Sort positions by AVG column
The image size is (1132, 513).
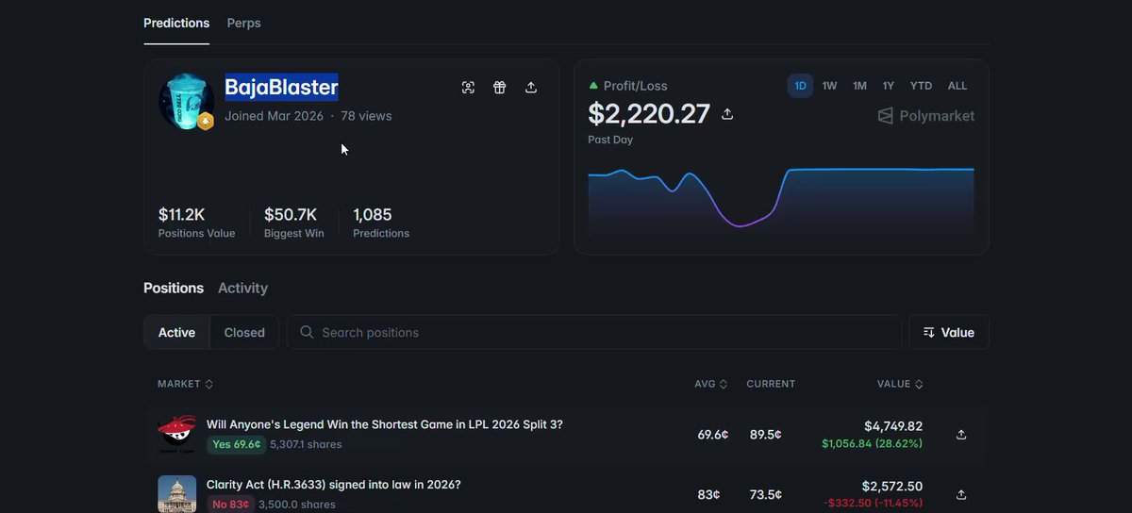[x=711, y=384]
